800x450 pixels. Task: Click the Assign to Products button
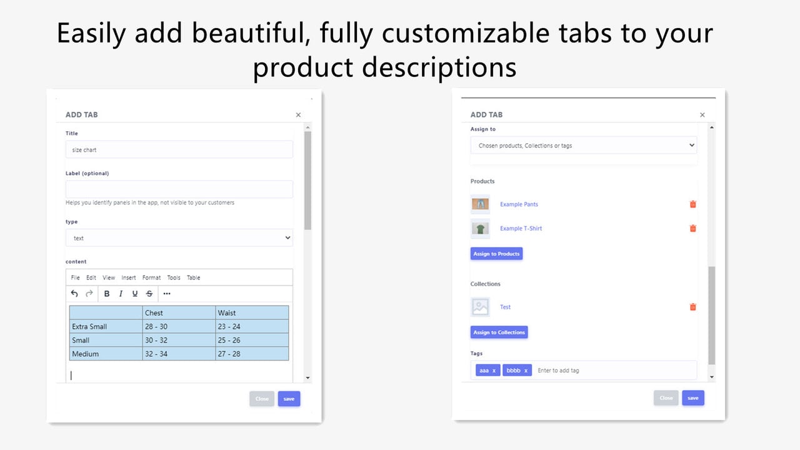coord(496,254)
